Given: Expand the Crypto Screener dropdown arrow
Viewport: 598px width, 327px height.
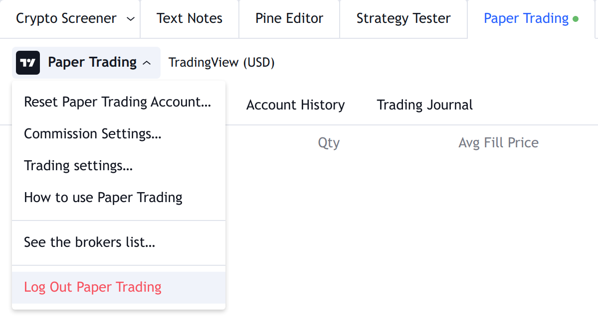Looking at the screenshot, I should (x=131, y=18).
